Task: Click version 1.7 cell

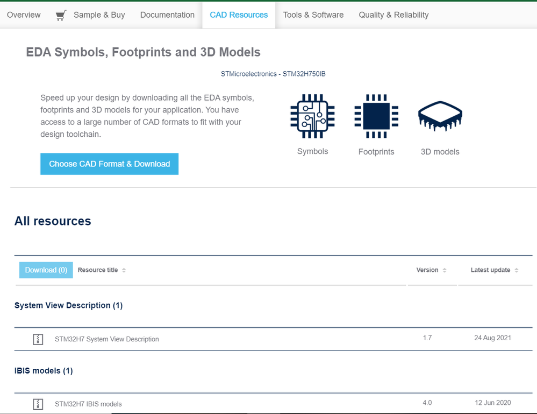Action: tap(427, 338)
